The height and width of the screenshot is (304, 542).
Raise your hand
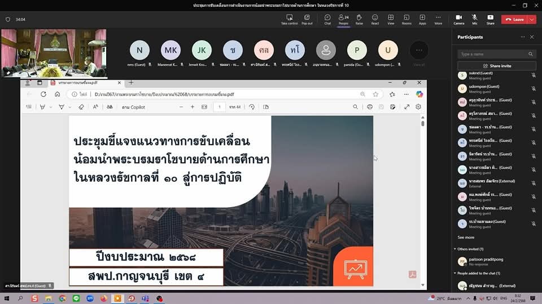(x=359, y=19)
